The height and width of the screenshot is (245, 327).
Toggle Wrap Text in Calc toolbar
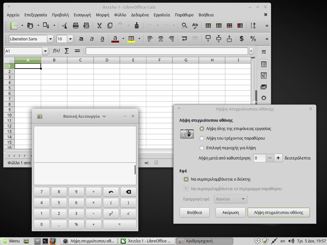click(x=184, y=39)
